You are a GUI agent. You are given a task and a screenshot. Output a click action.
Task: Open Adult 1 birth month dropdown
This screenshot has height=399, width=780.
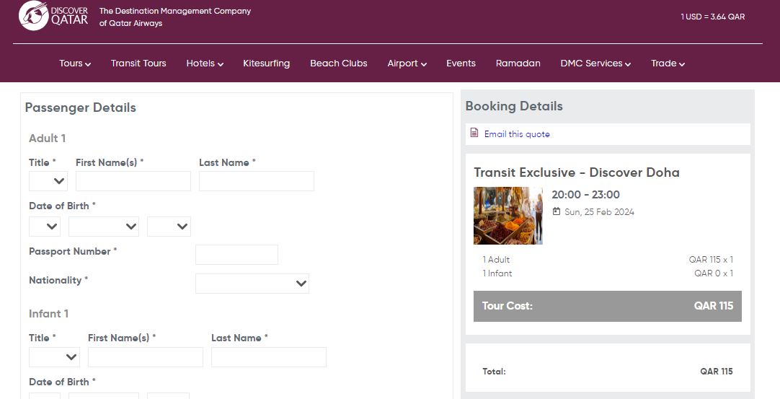point(104,226)
